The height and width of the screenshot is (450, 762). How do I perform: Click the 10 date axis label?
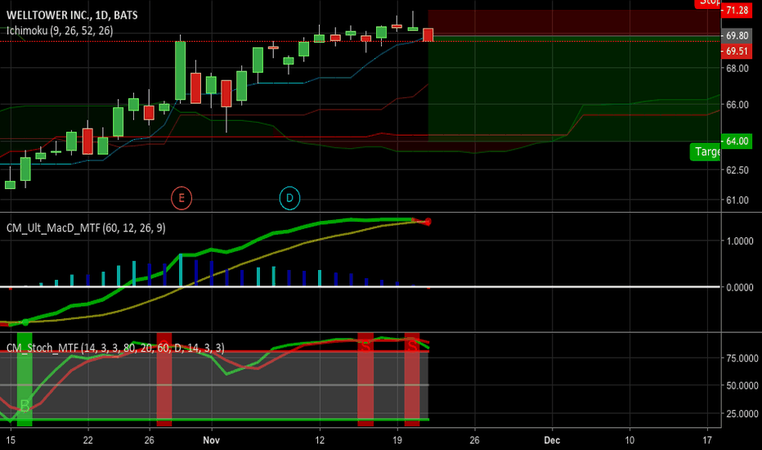(x=630, y=440)
